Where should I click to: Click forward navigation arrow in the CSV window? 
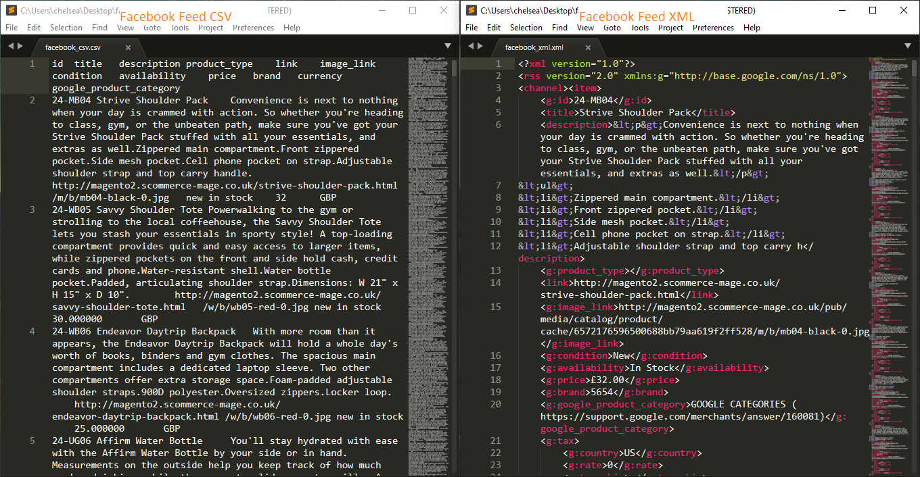[x=20, y=46]
